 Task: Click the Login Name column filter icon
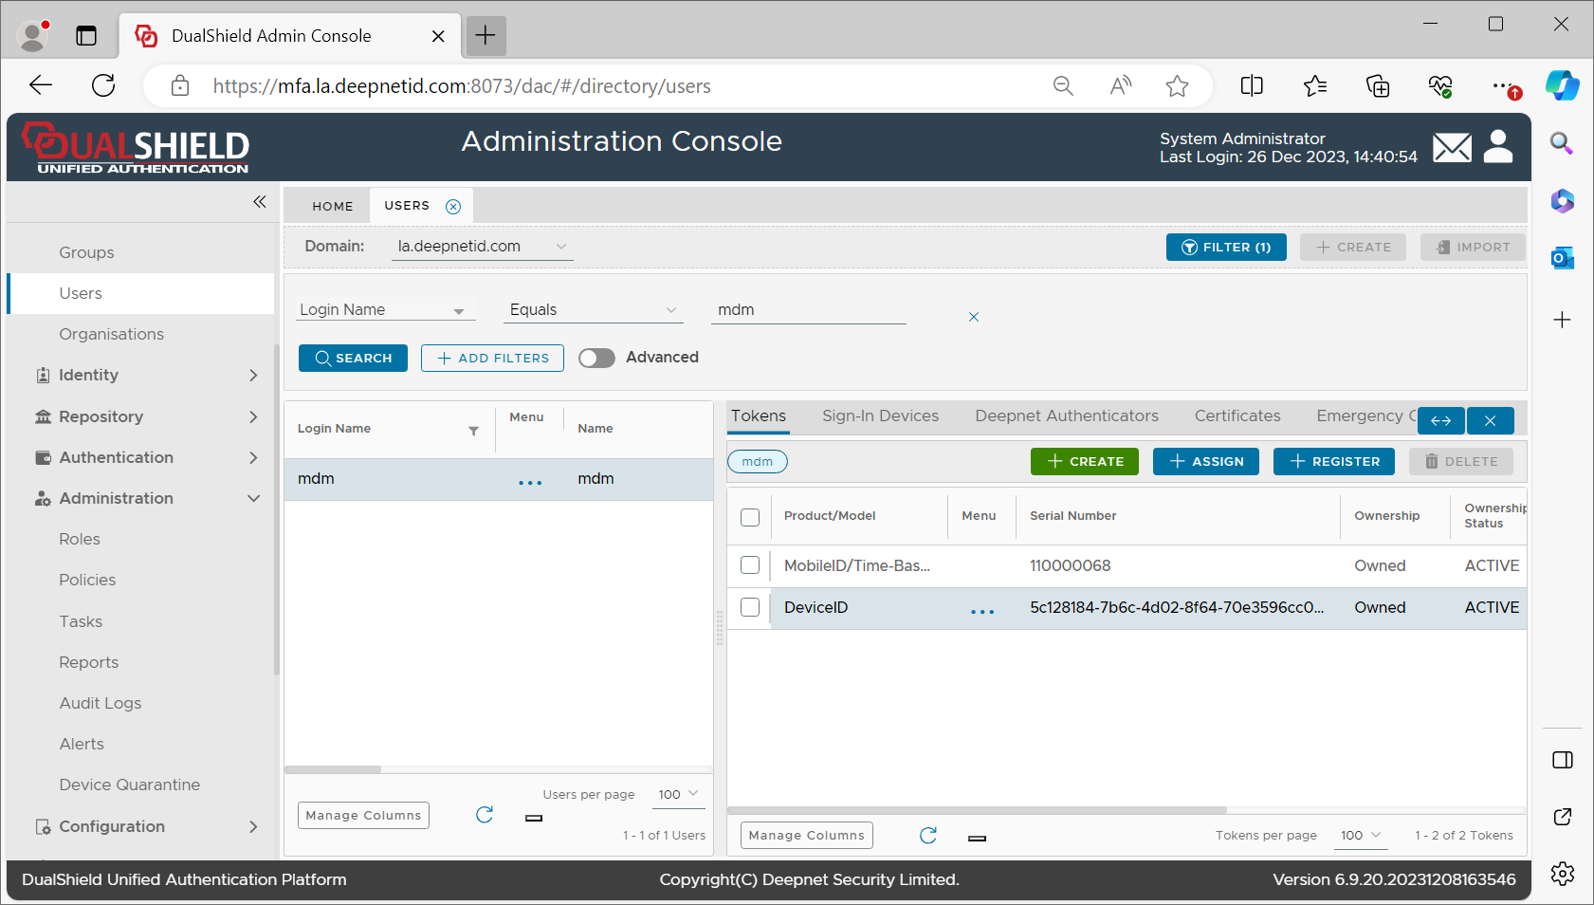tap(473, 431)
